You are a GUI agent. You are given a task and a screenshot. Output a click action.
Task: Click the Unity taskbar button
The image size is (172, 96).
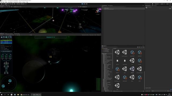click(x=36, y=95)
